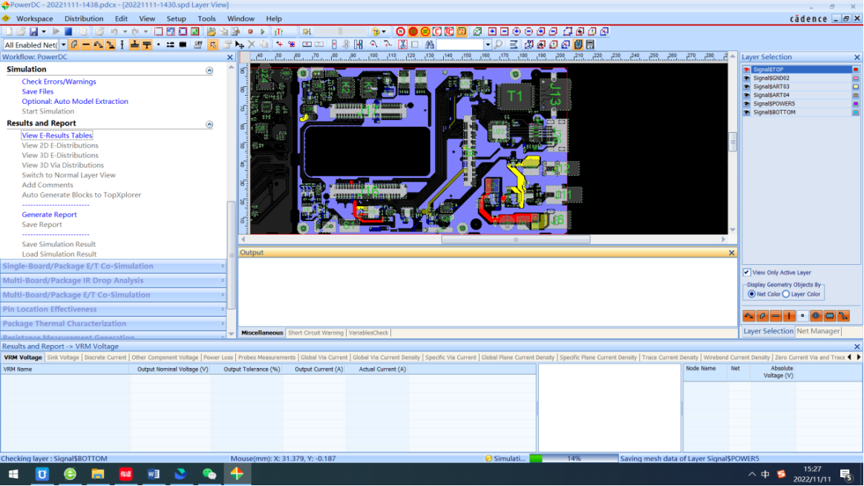Open the search field dropdown arrow

pyautogui.click(x=488, y=45)
